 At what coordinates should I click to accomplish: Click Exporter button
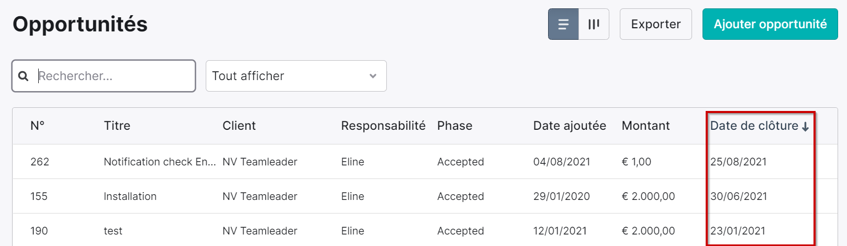[656, 24]
